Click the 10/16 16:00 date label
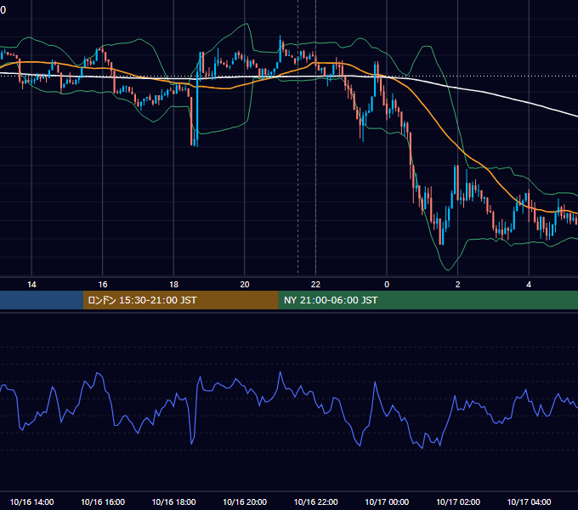This screenshot has height=510, width=578. [x=103, y=501]
